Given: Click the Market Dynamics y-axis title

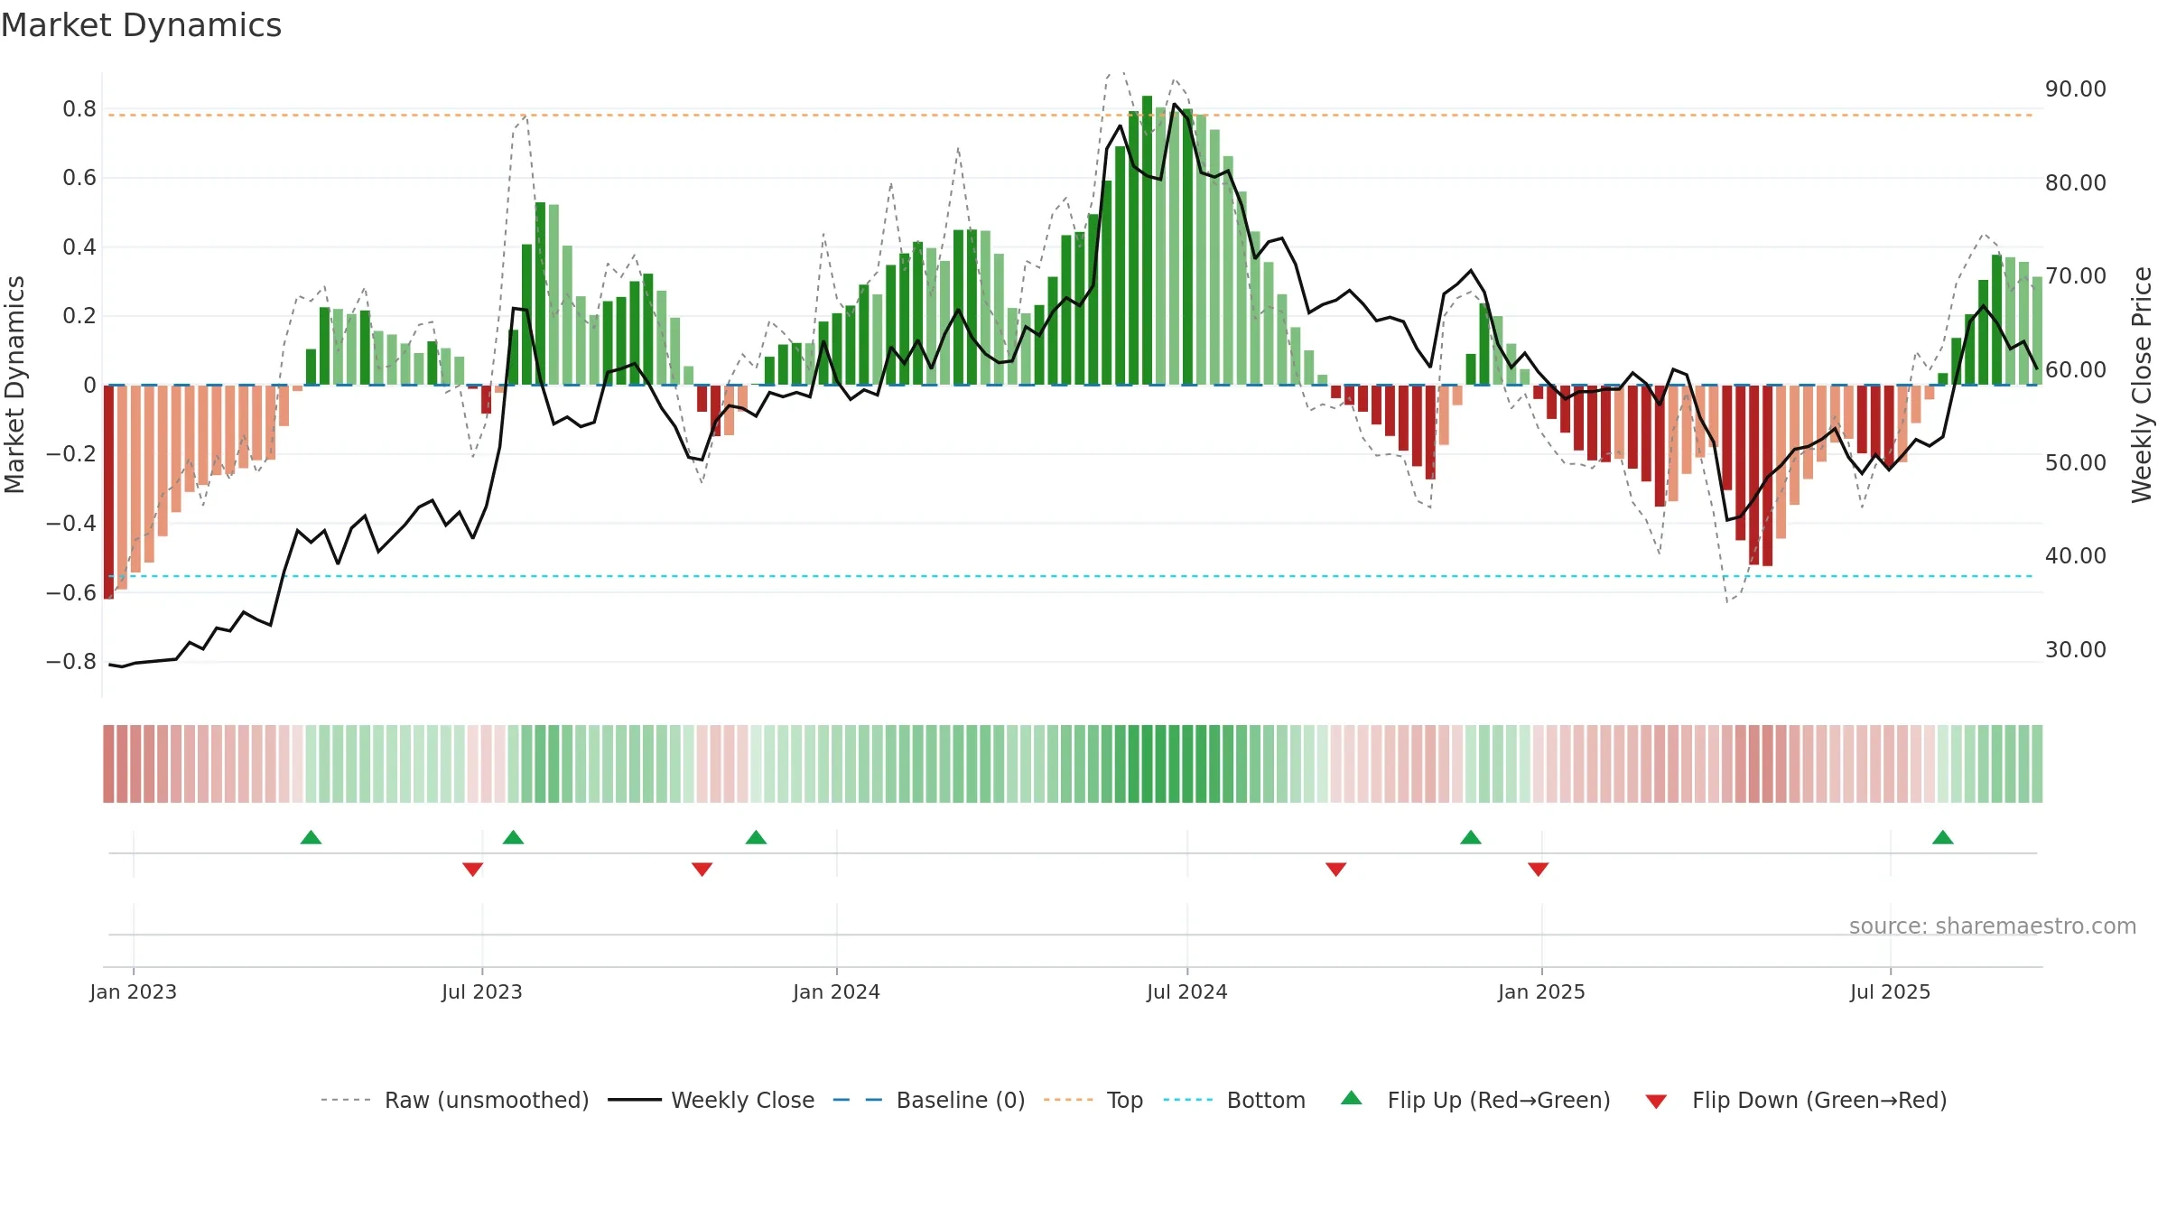Looking at the screenshot, I should tap(14, 385).
